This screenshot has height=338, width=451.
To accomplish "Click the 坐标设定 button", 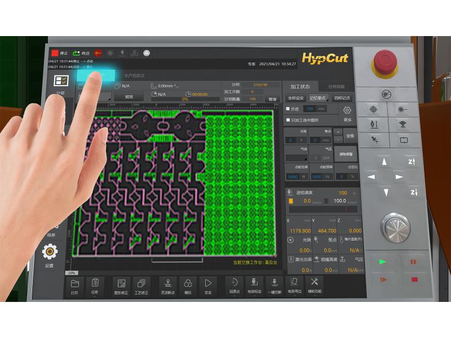I will (x=295, y=97).
